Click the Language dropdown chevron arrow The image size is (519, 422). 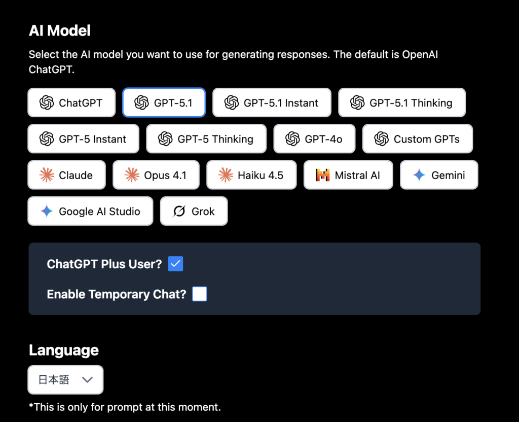pos(87,380)
